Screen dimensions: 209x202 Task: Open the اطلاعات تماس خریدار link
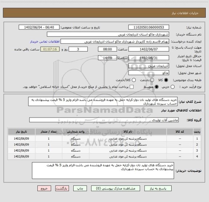click(45, 42)
